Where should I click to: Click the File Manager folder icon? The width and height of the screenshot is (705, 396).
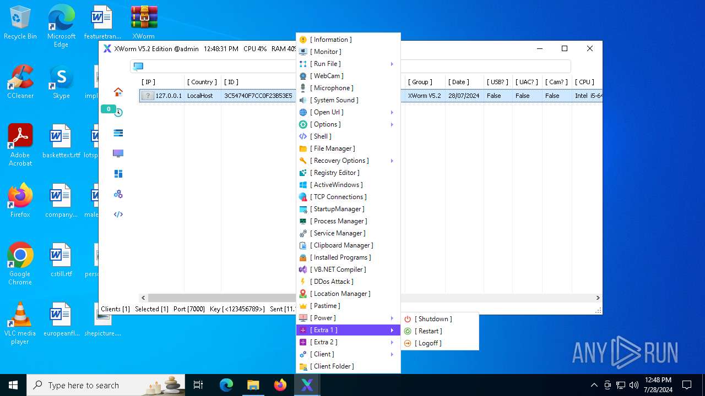(x=303, y=148)
